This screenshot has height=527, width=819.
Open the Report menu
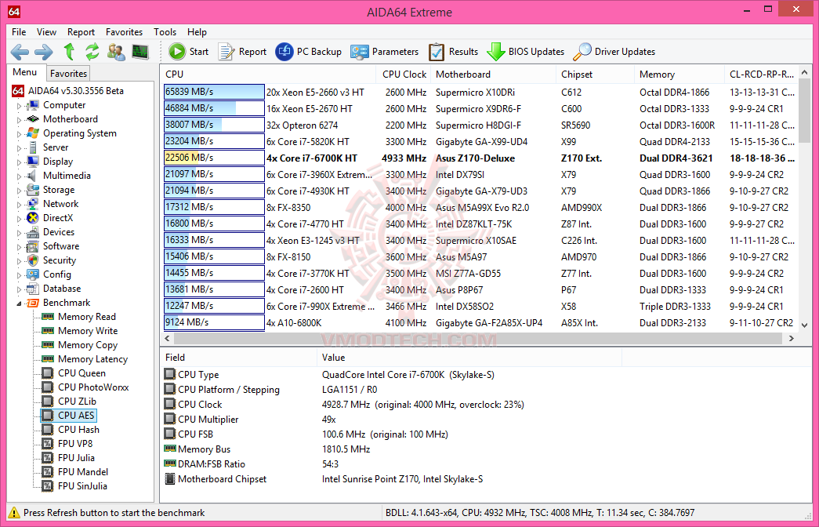81,32
